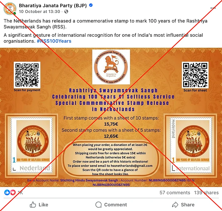222x211 pixels.
Task: Share the post using Share arrow button
Action: pos(183,205)
